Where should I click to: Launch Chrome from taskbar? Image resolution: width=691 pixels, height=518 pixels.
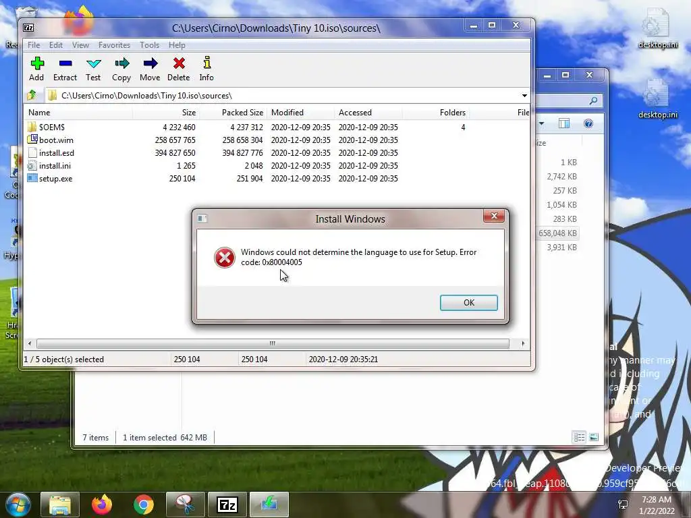tap(144, 505)
